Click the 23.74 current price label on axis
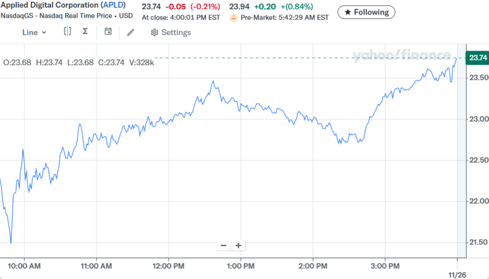The height and width of the screenshot is (279, 489). tap(477, 58)
